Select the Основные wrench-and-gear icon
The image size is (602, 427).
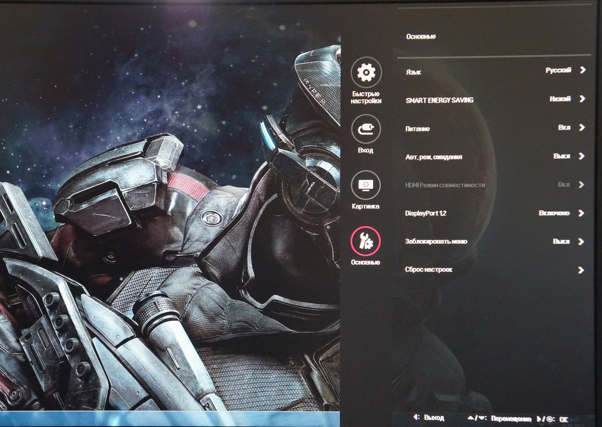[x=365, y=241]
